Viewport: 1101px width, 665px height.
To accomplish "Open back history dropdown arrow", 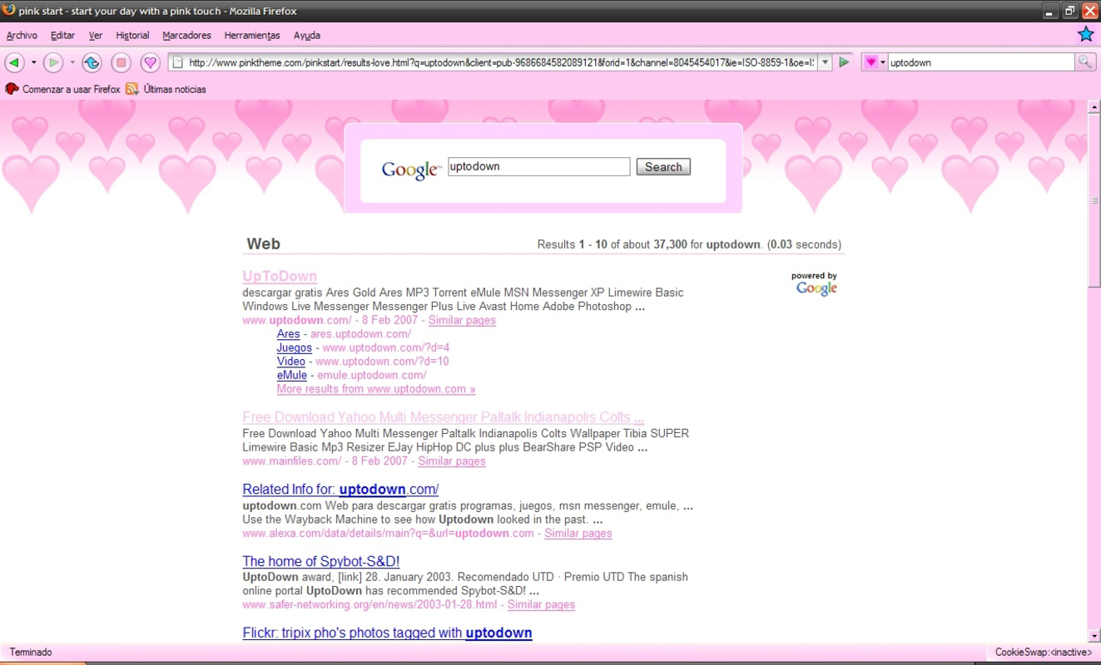I will (x=33, y=62).
